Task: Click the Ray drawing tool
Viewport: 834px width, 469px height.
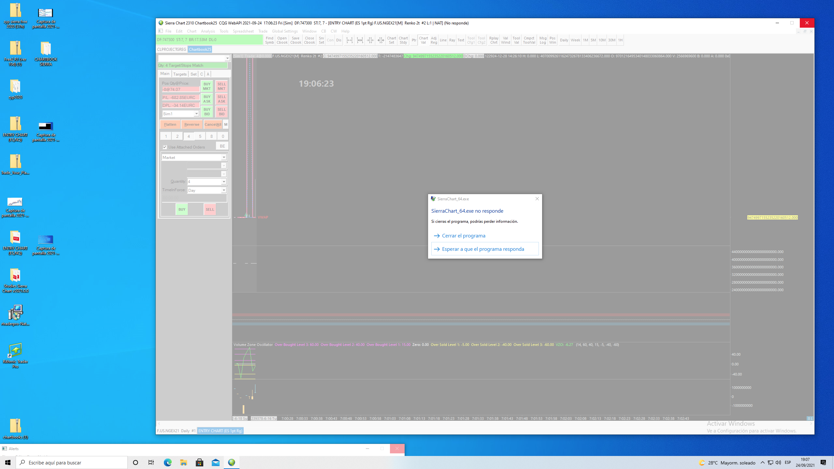Action: 452,40
